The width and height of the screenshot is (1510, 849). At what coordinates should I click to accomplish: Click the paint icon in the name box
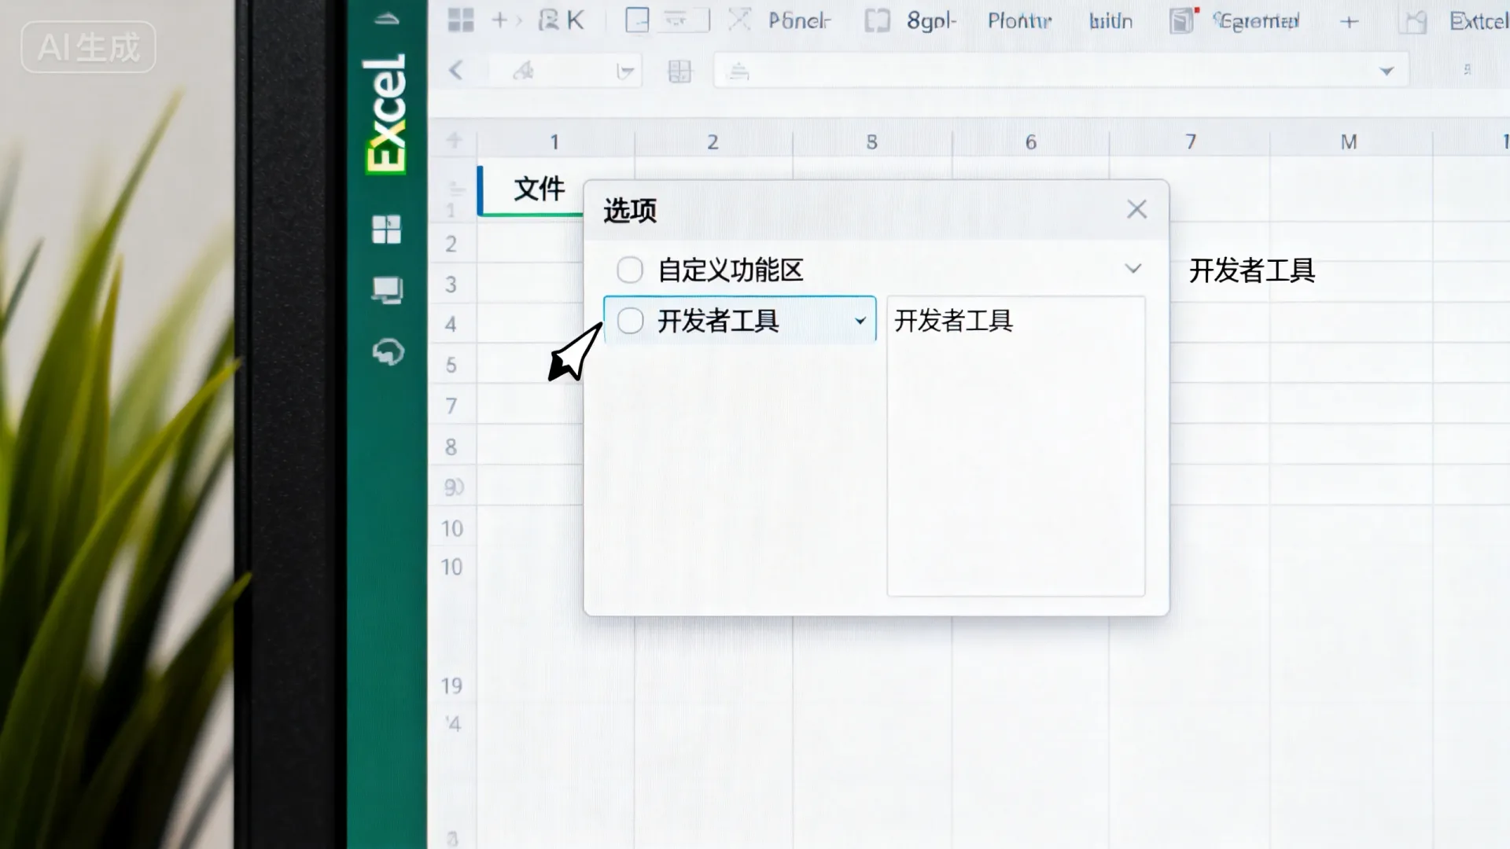[523, 72]
